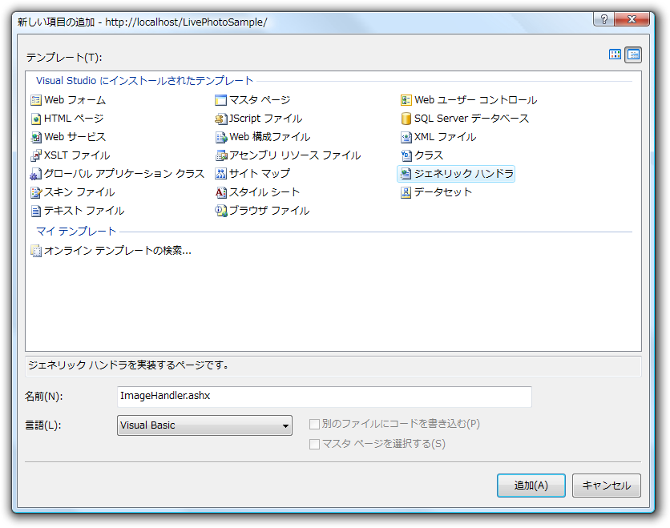This screenshot has height=528, width=670.
Task: Select the Web フォーム template icon
Action: (x=36, y=100)
